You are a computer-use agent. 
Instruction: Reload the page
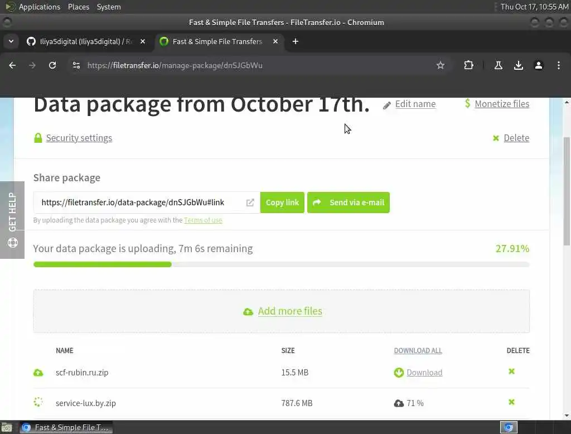coord(52,65)
